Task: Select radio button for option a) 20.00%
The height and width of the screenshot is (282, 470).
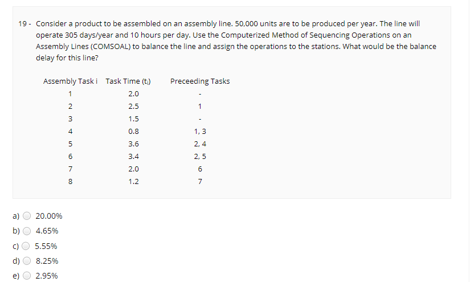Action: (x=27, y=216)
